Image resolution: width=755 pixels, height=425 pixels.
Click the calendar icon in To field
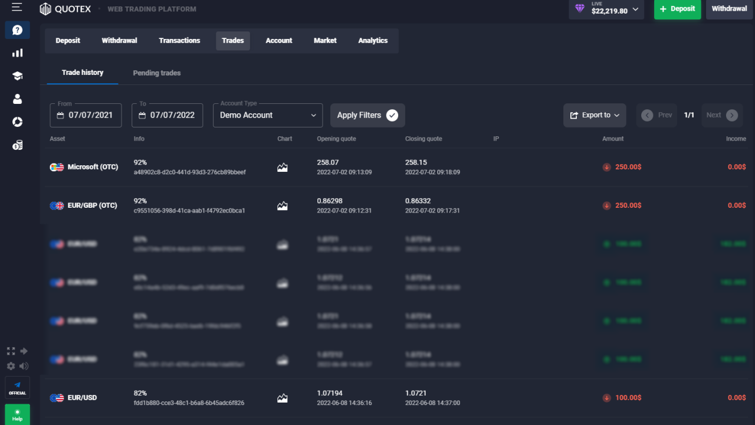(x=142, y=116)
